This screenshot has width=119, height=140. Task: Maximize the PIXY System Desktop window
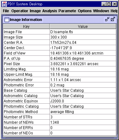(109, 4)
